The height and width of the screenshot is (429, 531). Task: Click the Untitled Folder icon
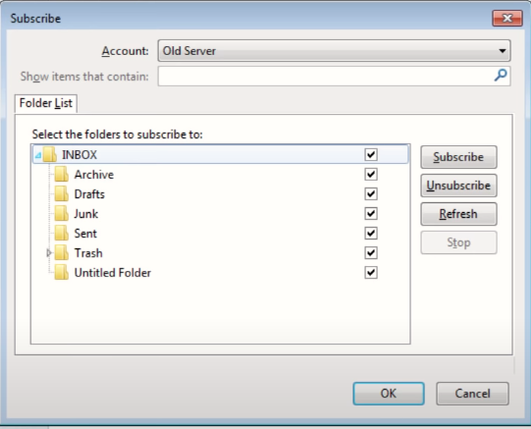tap(62, 273)
